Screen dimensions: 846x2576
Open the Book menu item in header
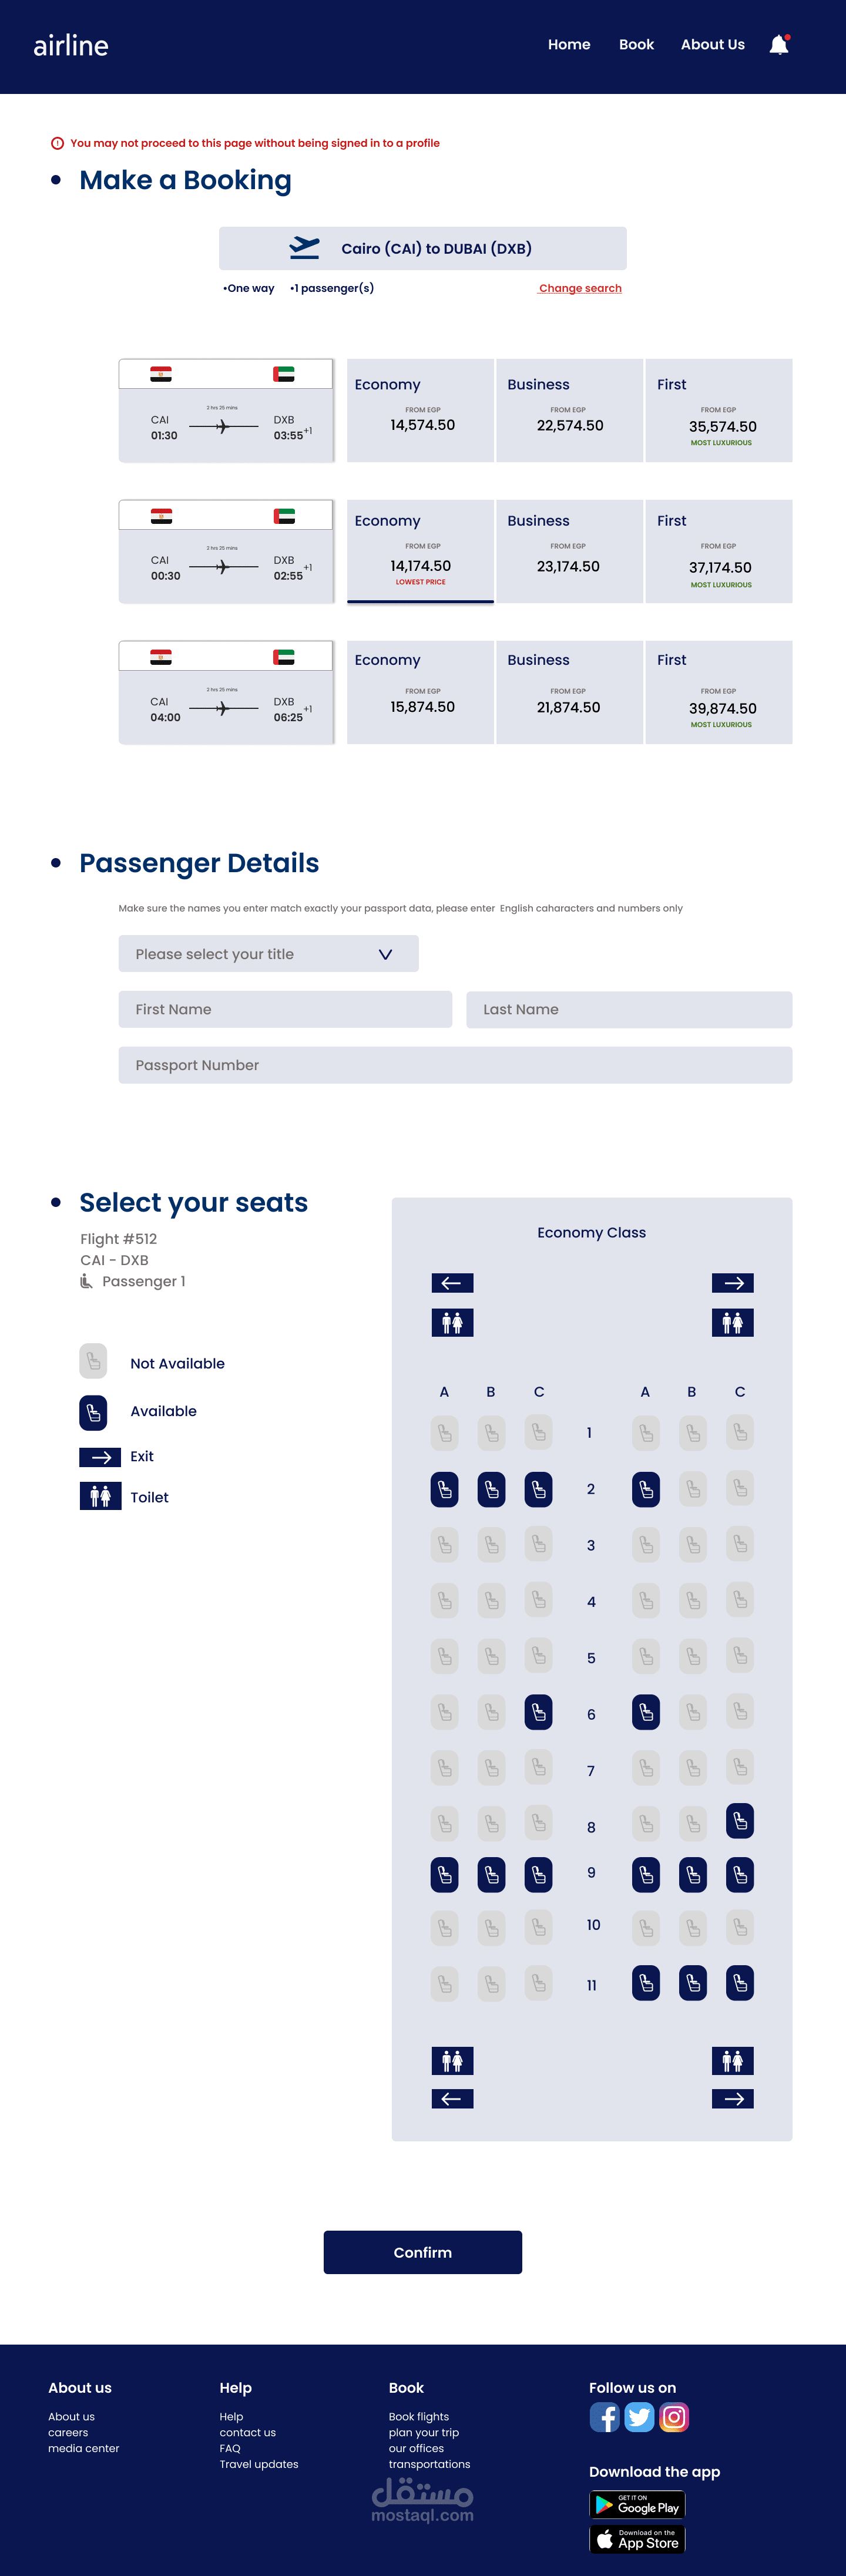coord(636,45)
